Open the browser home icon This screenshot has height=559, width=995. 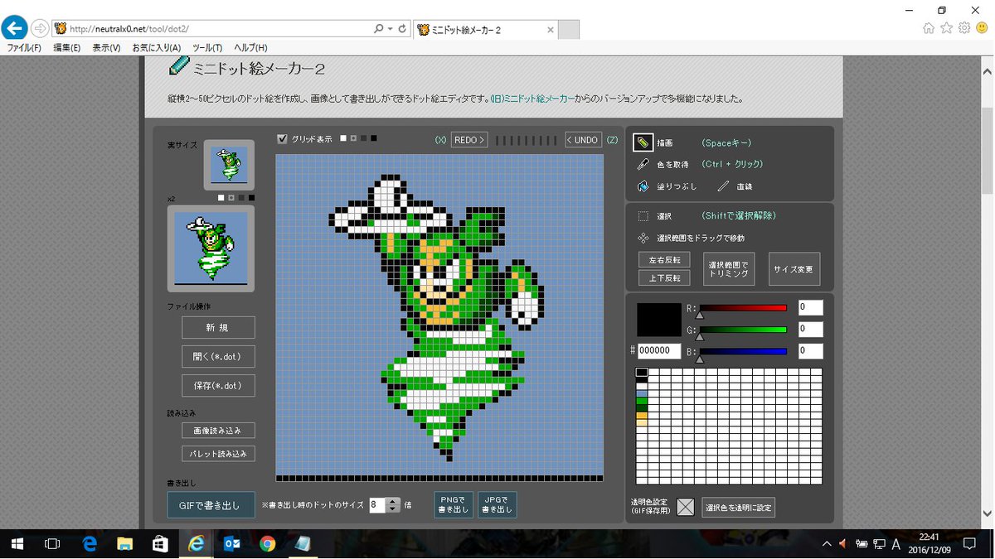[x=929, y=28]
